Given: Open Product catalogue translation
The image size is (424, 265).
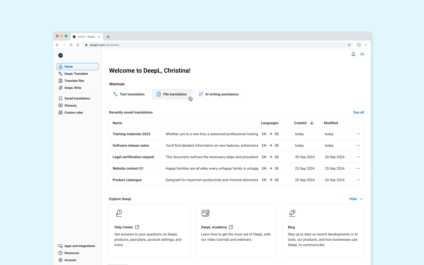Looking at the screenshot, I should (x=127, y=180).
